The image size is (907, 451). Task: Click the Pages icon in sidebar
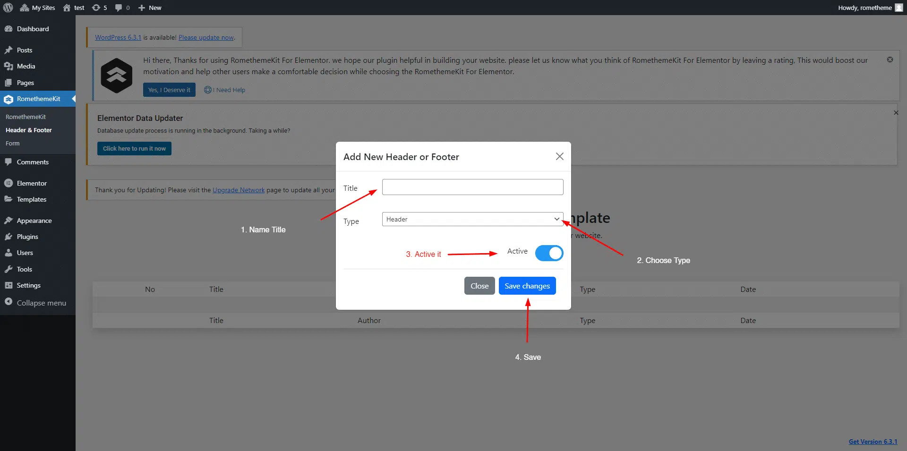[9, 83]
